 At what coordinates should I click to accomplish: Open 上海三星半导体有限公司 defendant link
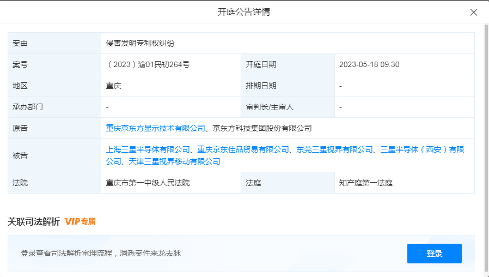148,149
